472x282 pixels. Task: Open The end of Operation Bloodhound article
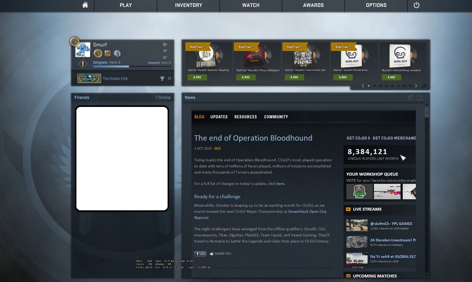[x=253, y=138]
